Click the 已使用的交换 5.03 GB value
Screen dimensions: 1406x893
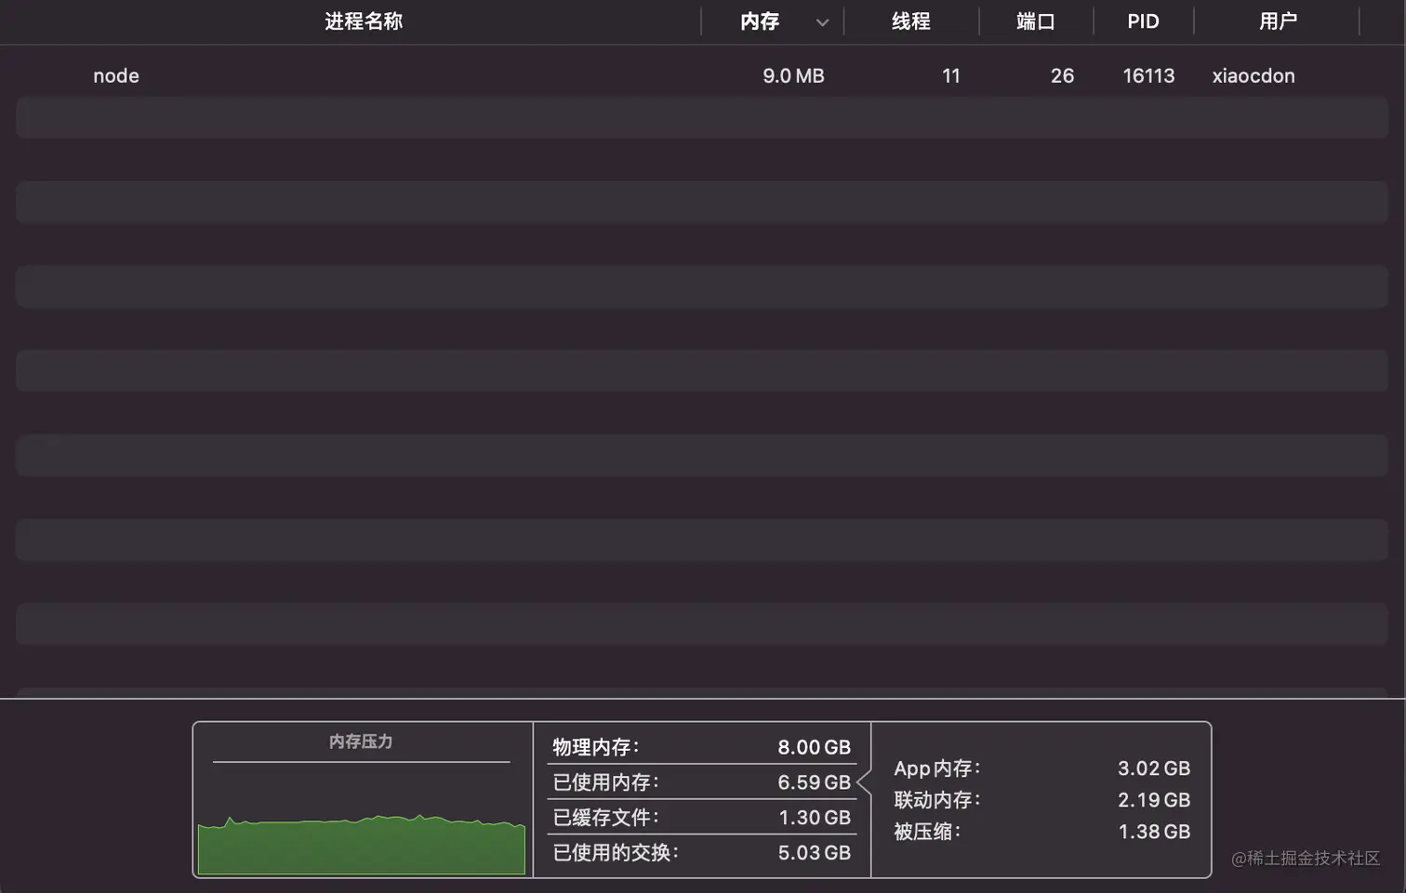(x=701, y=852)
